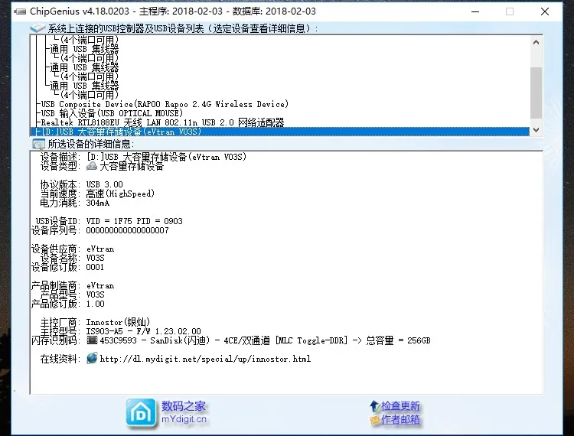This screenshot has height=436, width=574.
Task: Click the 产品修订版 1.00 value
Action: pos(95,304)
